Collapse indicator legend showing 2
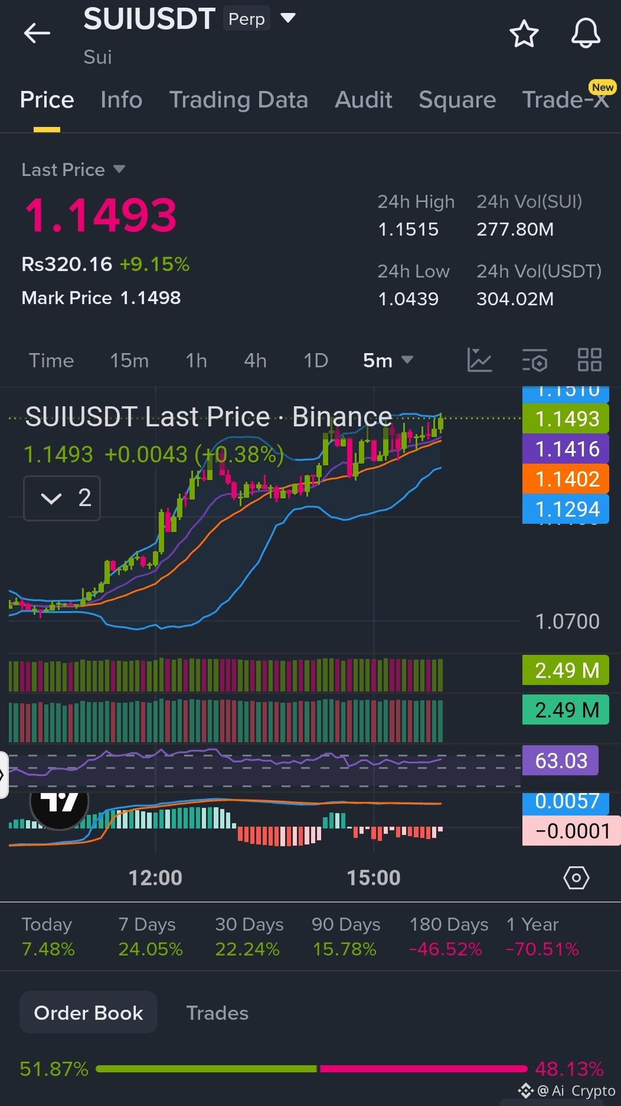The height and width of the screenshot is (1106, 621). click(x=62, y=498)
